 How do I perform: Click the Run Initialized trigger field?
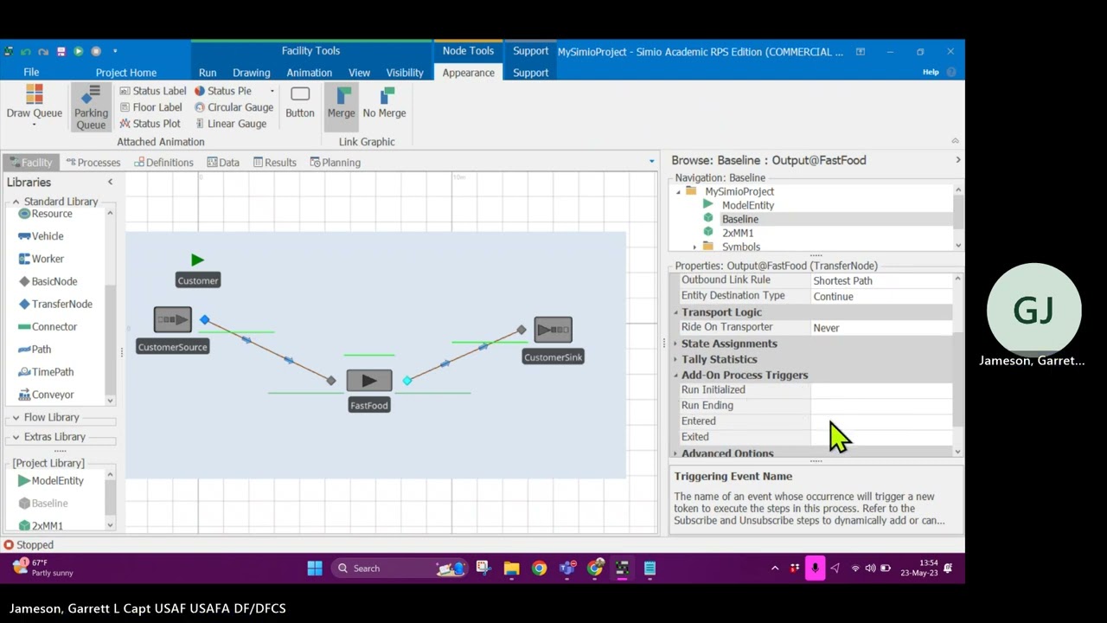(x=880, y=390)
